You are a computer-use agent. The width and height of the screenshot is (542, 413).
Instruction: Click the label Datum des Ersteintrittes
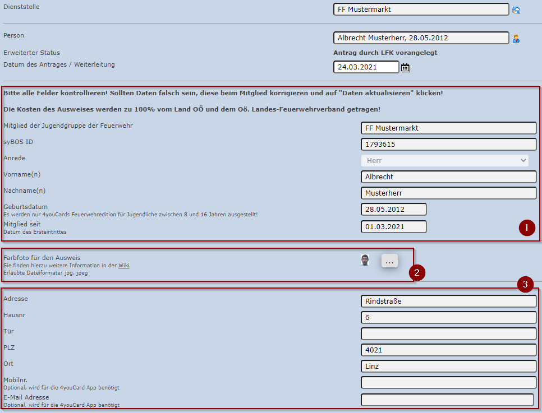[35, 232]
